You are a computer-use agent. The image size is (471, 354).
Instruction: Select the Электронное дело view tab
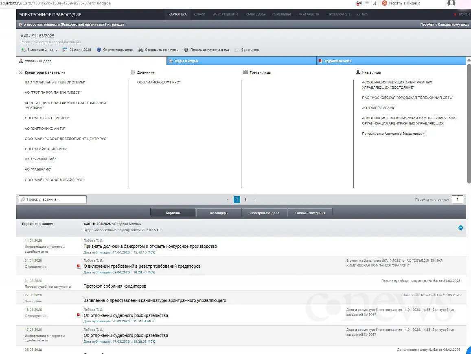(x=264, y=213)
